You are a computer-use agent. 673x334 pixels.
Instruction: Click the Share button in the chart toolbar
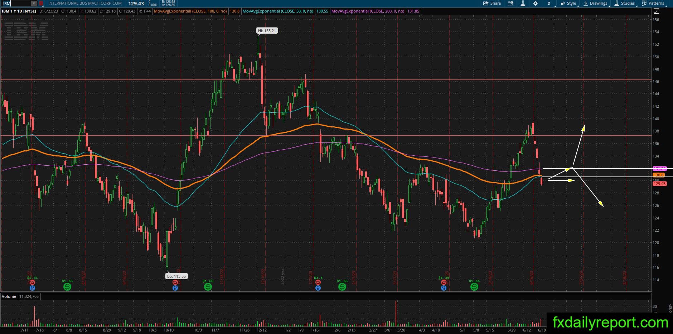[492, 3]
